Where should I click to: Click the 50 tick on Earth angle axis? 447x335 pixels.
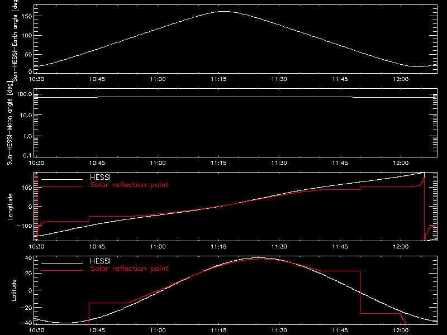(x=28, y=54)
